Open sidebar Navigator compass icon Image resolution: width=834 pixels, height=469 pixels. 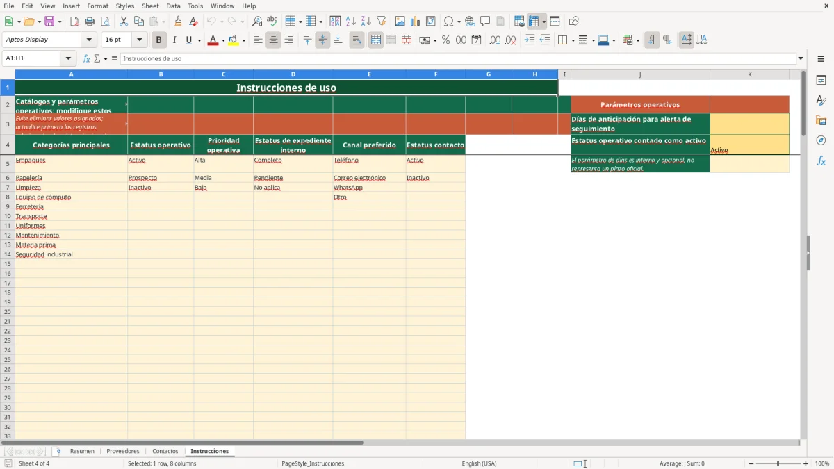pyautogui.click(x=821, y=140)
